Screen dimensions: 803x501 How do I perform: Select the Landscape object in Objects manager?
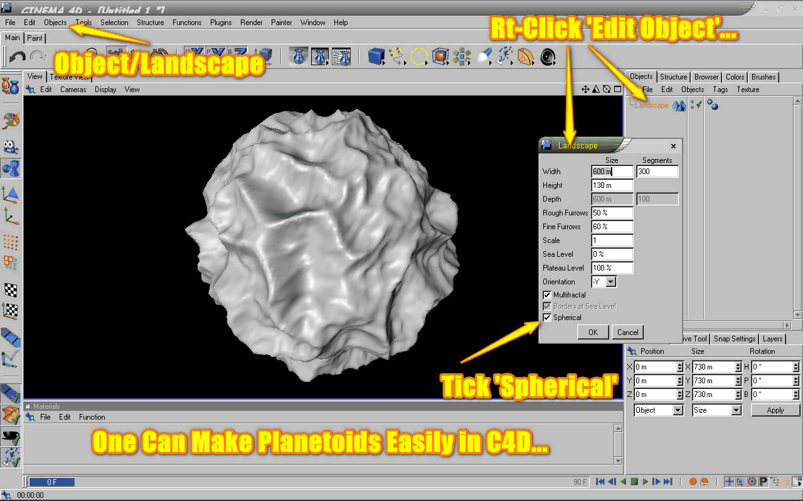coord(651,105)
